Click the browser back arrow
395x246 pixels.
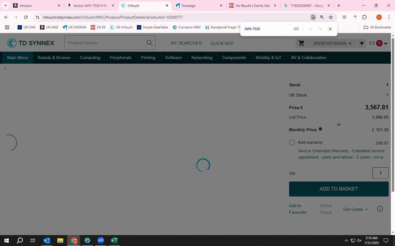click(6, 17)
